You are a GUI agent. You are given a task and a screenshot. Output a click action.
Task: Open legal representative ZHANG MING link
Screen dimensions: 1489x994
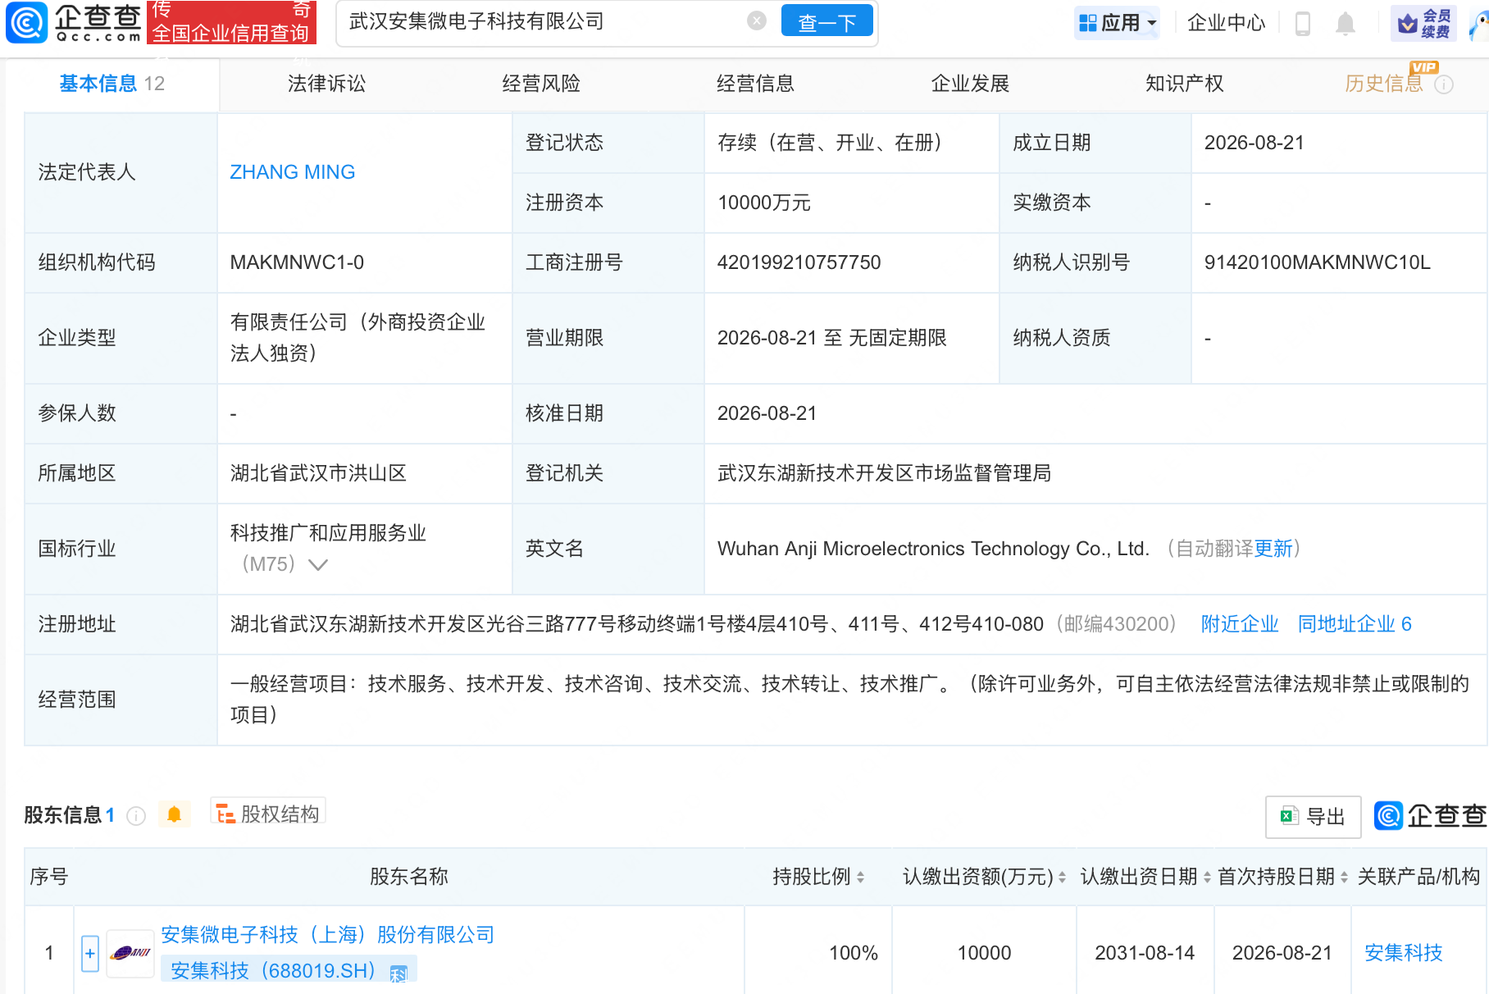tap(292, 172)
